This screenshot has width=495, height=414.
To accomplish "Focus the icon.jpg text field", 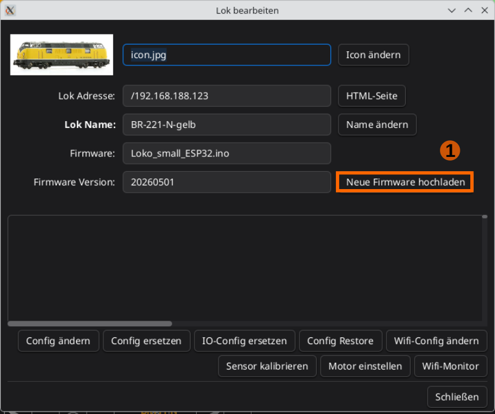I will tap(226, 55).
